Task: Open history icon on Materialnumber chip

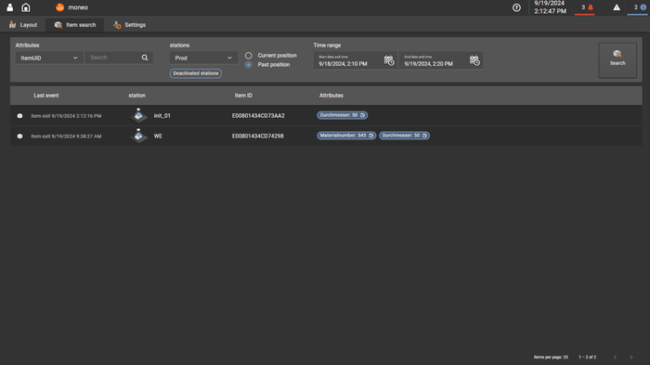Action: (x=370, y=136)
